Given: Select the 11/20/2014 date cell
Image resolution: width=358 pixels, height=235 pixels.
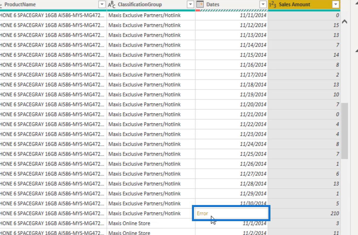Looking at the screenshot, I should click(x=231, y=104).
